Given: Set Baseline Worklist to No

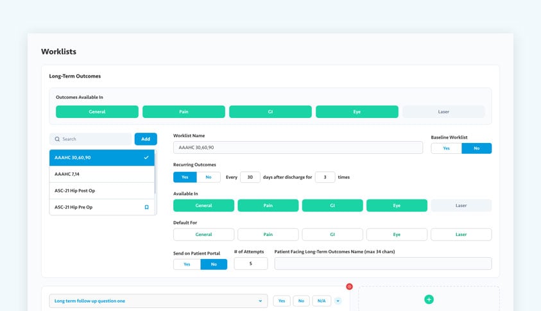Looking at the screenshot, I should 476,148.
